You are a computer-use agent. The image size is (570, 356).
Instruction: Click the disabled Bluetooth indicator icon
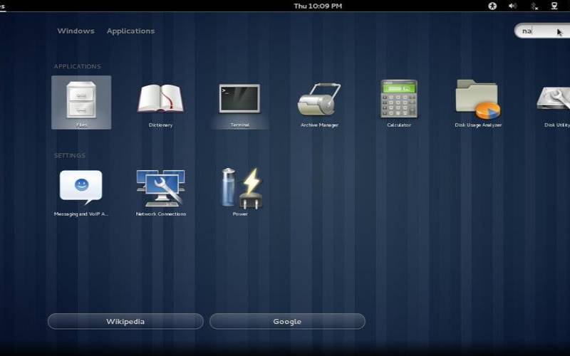pos(533,6)
